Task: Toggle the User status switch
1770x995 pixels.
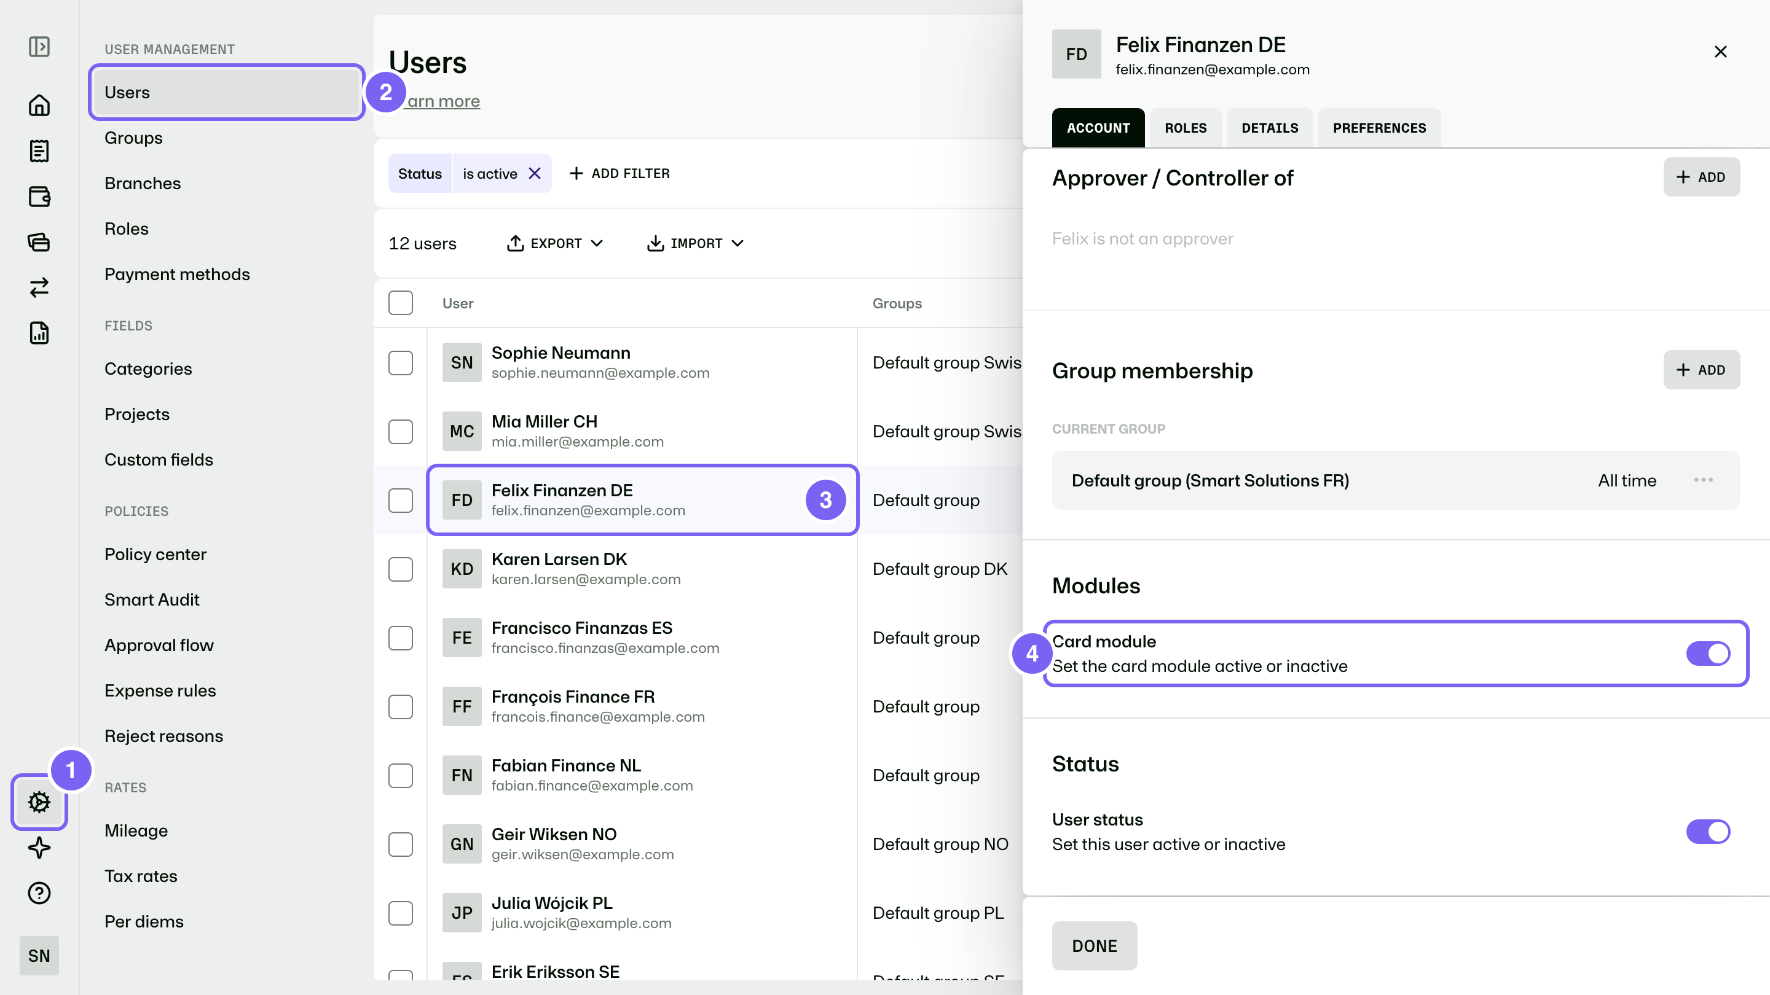Action: point(1708,832)
